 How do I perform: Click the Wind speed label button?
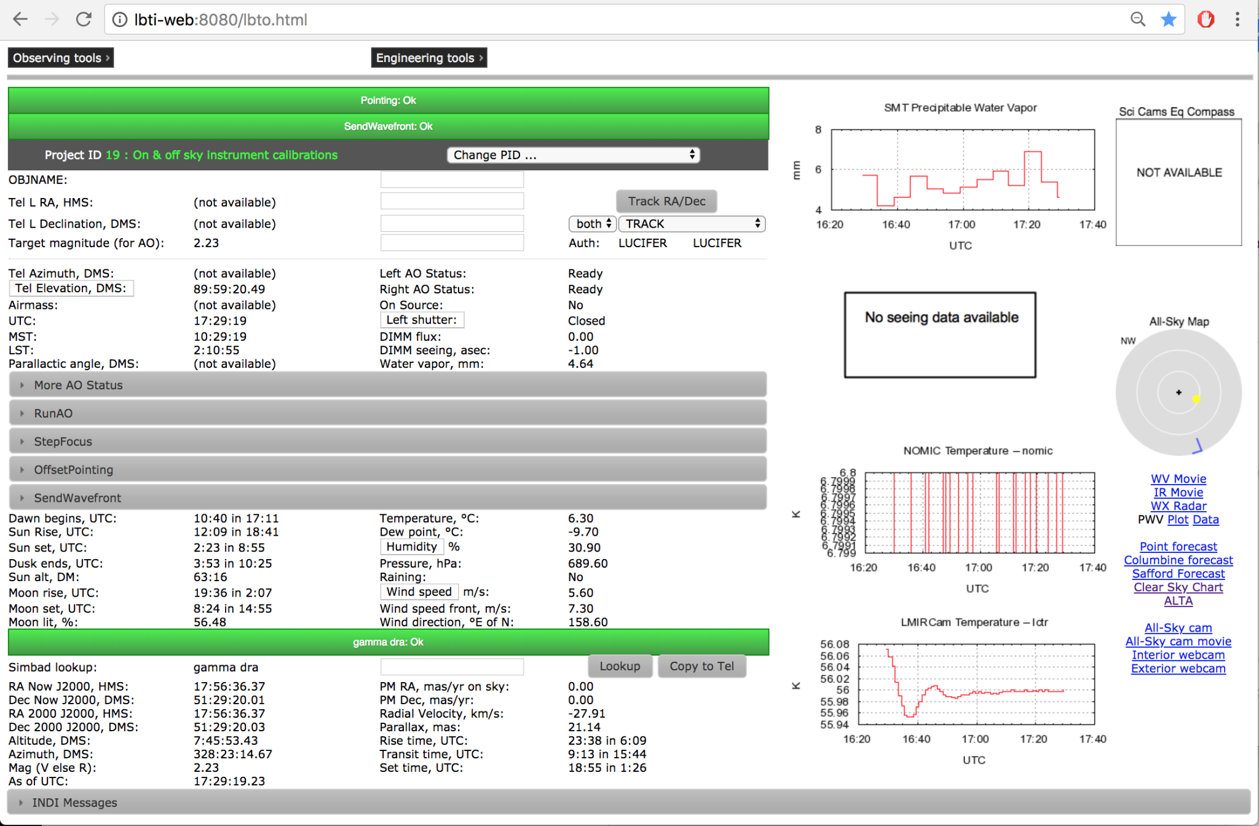coord(419,592)
